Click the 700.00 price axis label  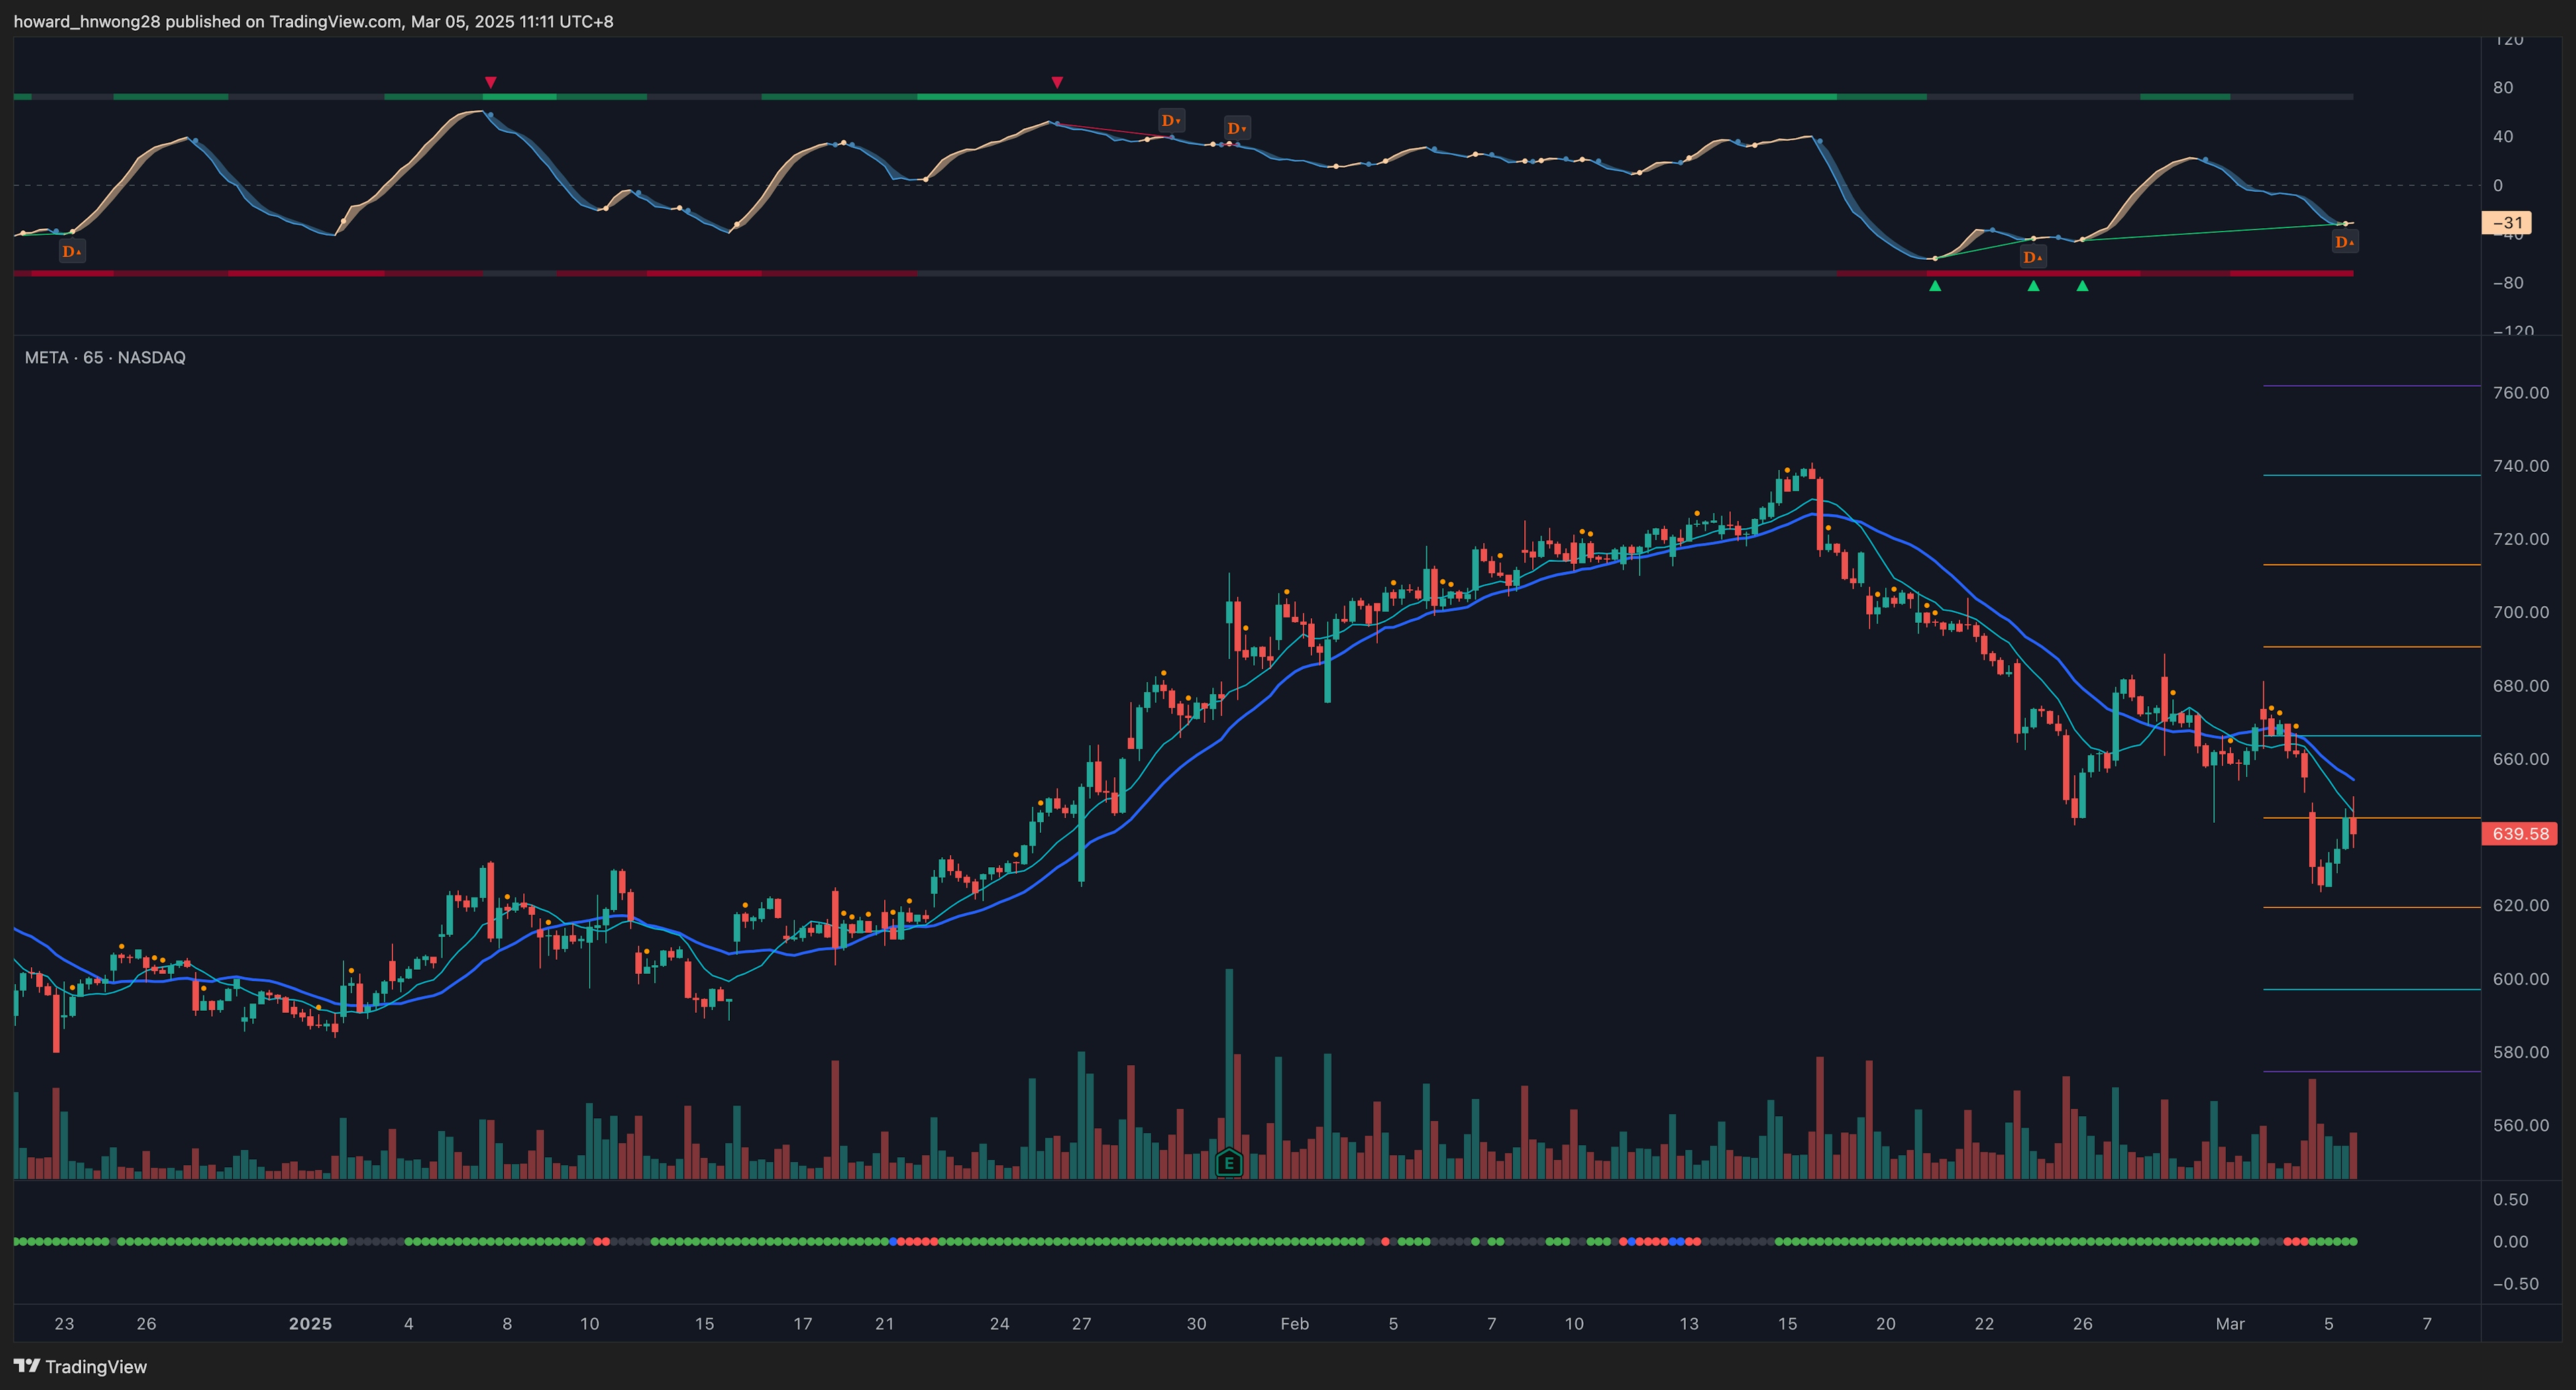(x=2520, y=611)
